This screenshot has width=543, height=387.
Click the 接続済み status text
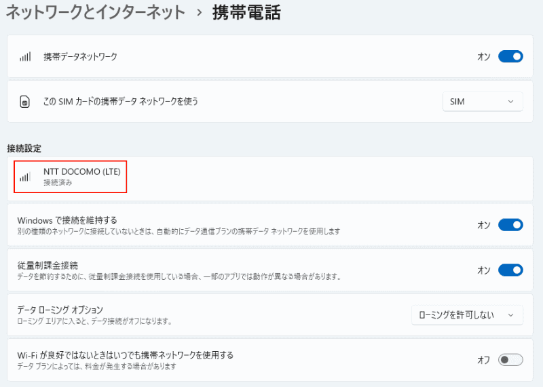click(58, 182)
